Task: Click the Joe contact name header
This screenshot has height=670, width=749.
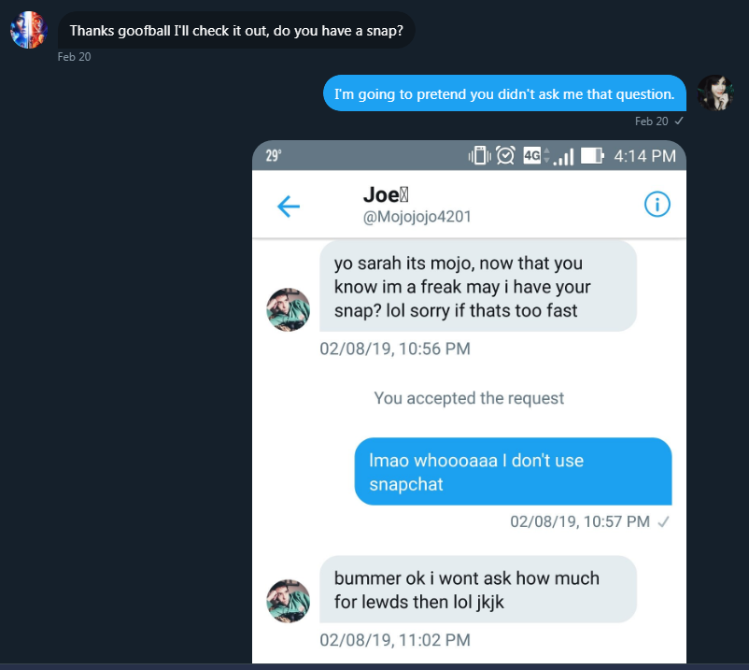Action: 386,194
